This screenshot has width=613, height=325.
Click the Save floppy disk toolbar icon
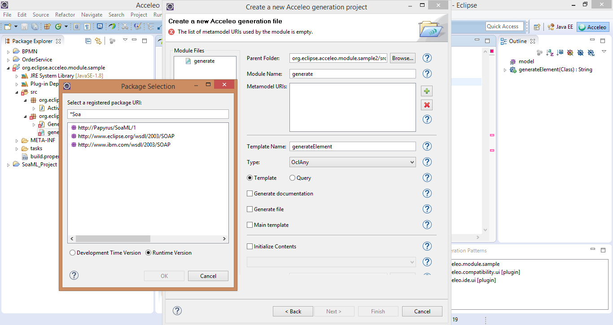24,26
